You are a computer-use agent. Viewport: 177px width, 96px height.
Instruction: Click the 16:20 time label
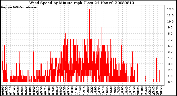111,91
